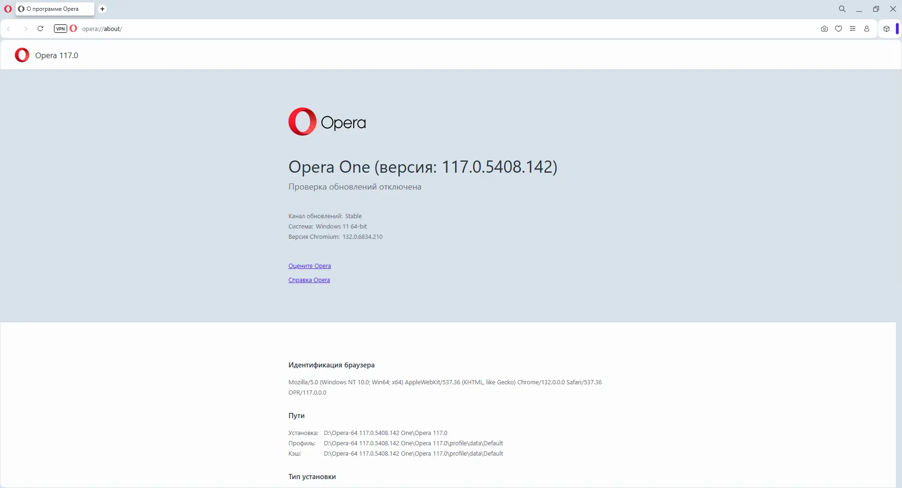Image resolution: width=902 pixels, height=488 pixels.
Task: Click the "Установка" install path value
Action: point(385,433)
